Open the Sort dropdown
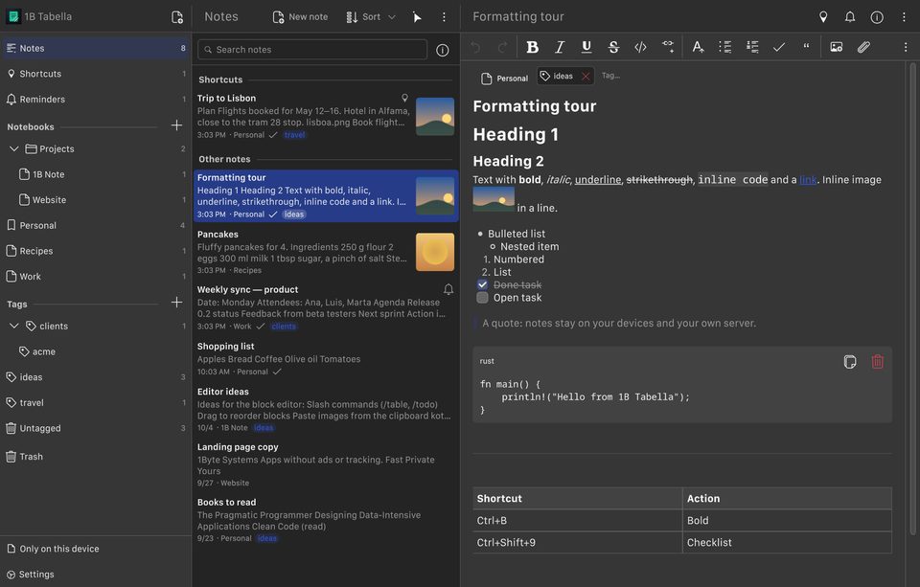The height and width of the screenshot is (587, 920). 371,17
